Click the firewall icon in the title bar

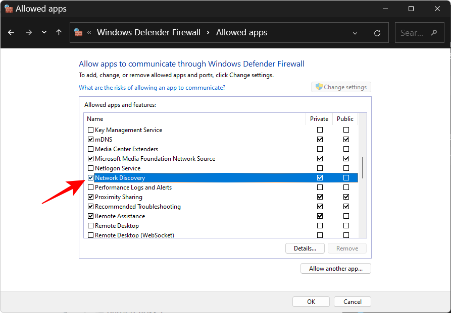pos(9,9)
